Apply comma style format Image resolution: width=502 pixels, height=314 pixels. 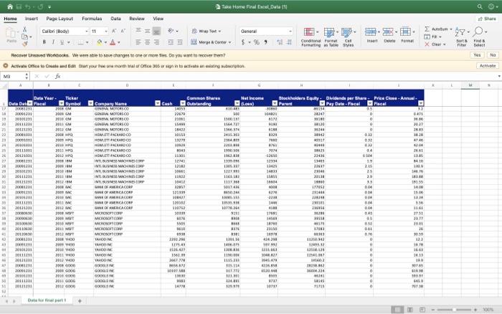(266, 42)
